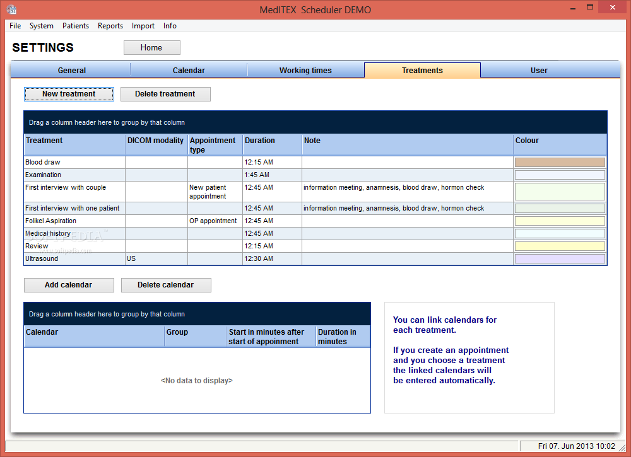Sort by Duration in minutes column header
Screen dimensions: 631x457
[x=343, y=337]
